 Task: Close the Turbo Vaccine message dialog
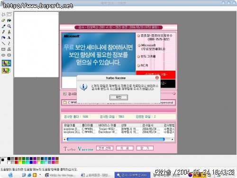pyautogui.click(x=157, y=78)
